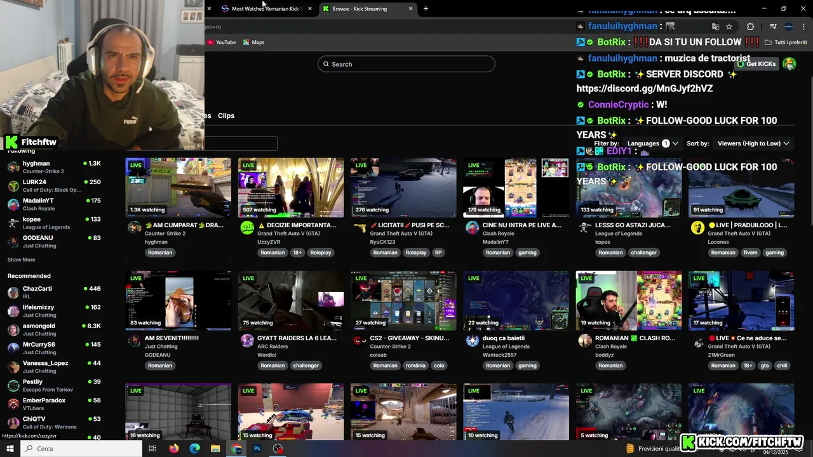
Task: Open the Clips tab
Action: coord(226,116)
